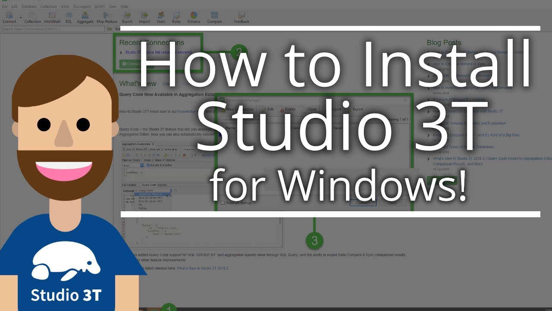The width and height of the screenshot is (552, 311).
Task: Click the Import toolbar icon
Action: tap(144, 17)
